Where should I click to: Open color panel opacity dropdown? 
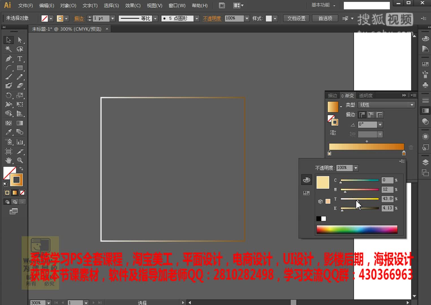356,168
